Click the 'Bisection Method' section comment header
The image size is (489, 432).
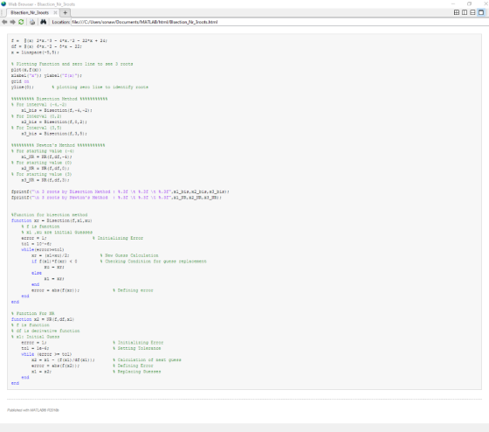pyautogui.click(x=59, y=99)
